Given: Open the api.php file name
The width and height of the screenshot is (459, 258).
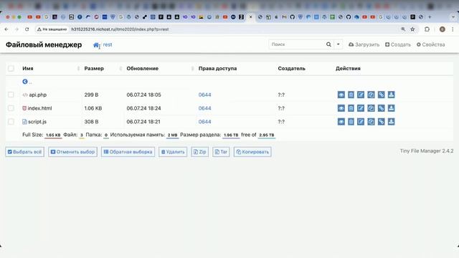Looking at the screenshot, I should 38,95.
